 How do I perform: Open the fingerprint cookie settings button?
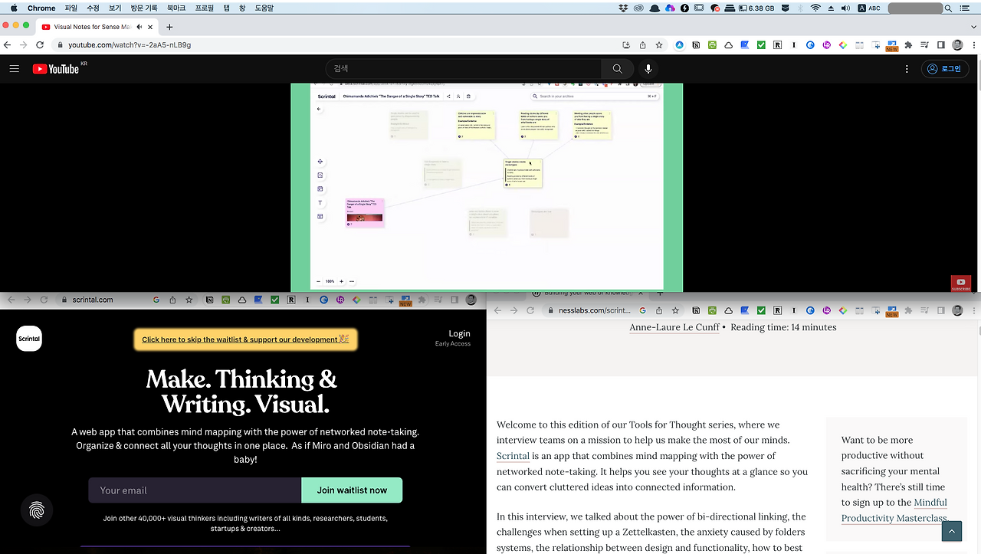(37, 510)
